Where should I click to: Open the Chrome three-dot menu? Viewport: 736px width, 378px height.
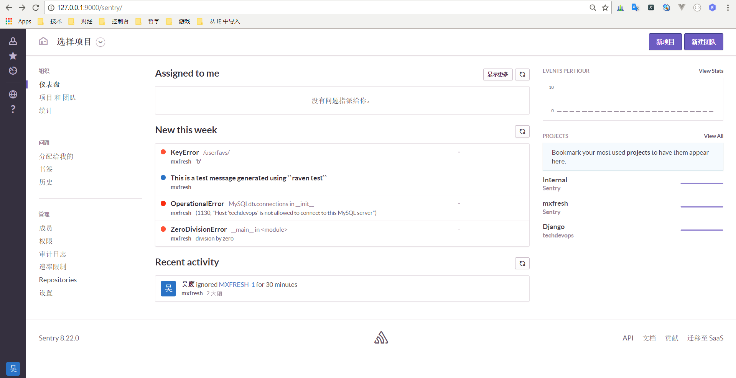tap(728, 8)
